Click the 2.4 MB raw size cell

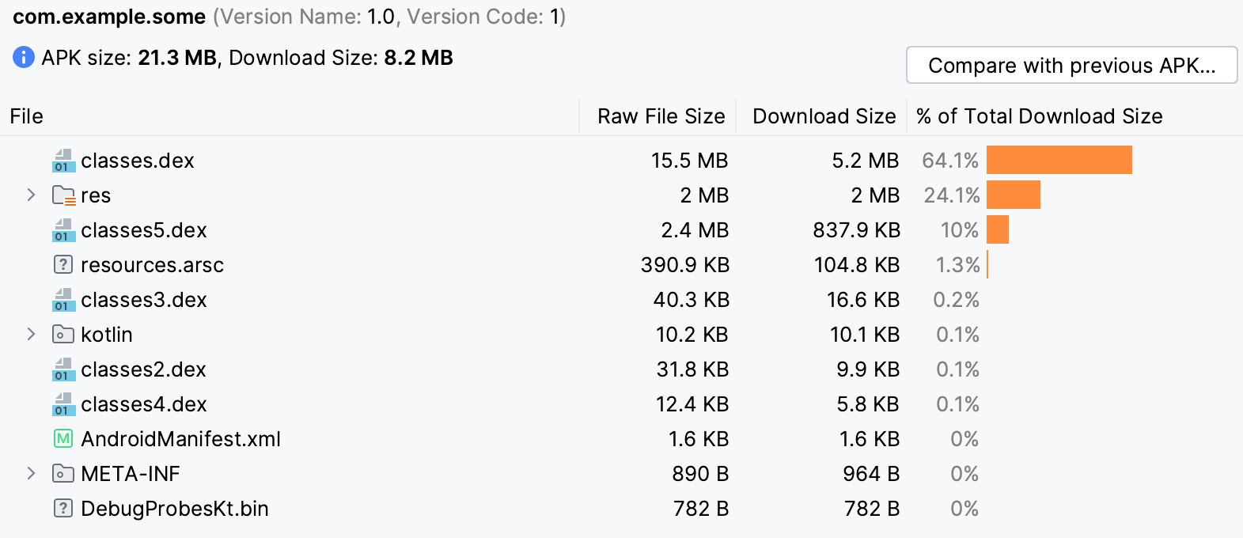click(x=695, y=230)
